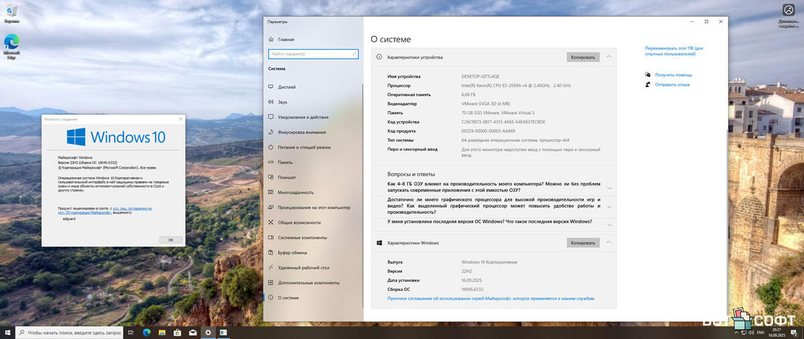Screen dimensions: 804x339
Task: Expand the question about 4–8 ГБ ОЗУ
Action: coord(608,188)
